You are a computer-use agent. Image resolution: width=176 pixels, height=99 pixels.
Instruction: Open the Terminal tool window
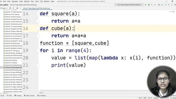coord(18,95)
